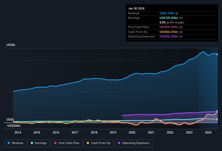Click the 2014 x-axis year label
The image size is (222, 151).
pos(18,132)
